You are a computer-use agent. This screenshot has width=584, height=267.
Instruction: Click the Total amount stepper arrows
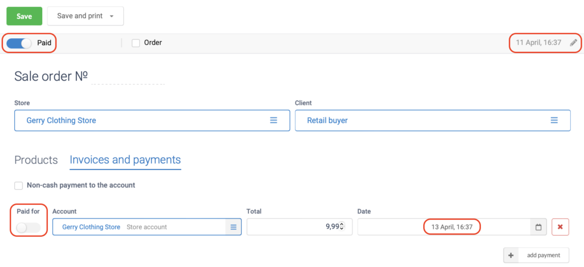pyautogui.click(x=342, y=226)
